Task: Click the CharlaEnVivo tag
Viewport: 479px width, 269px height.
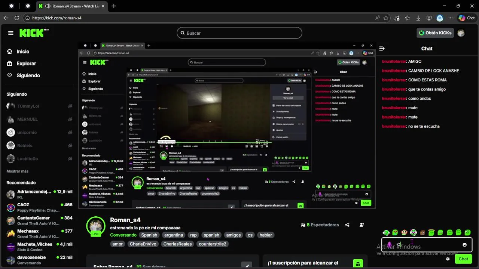Action: click(143, 244)
